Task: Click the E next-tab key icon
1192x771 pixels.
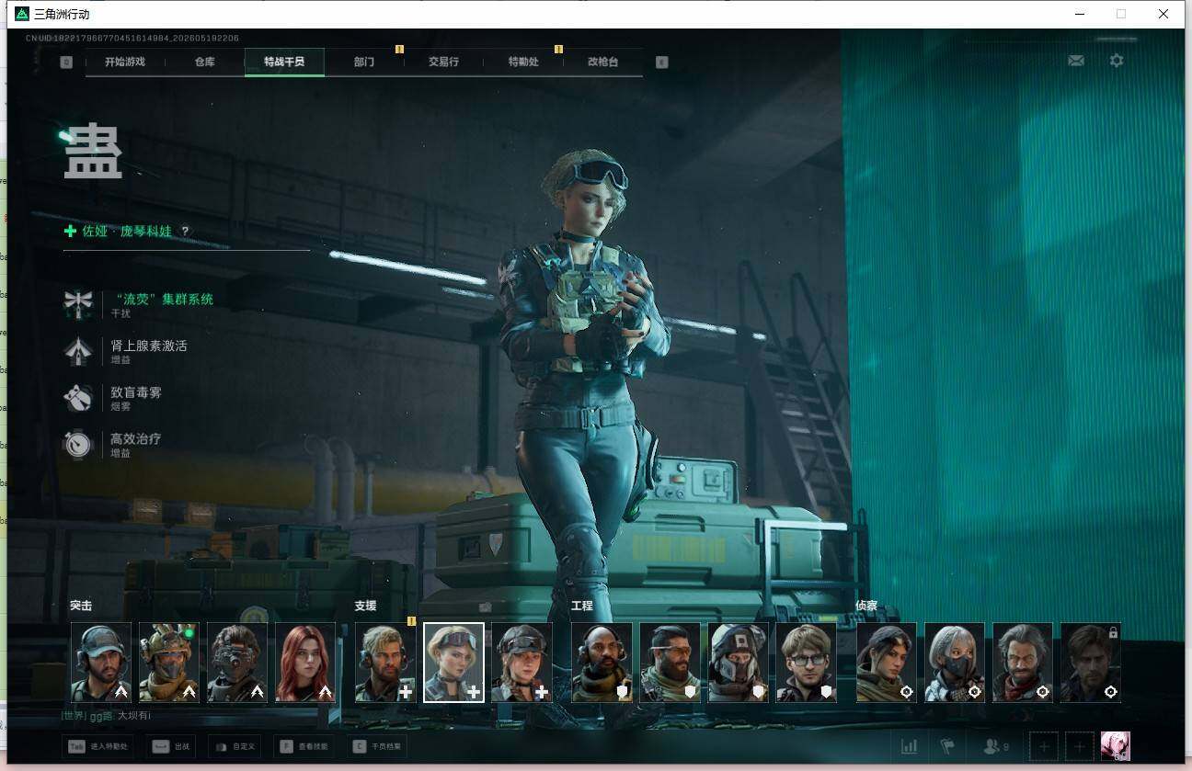Action: (661, 62)
